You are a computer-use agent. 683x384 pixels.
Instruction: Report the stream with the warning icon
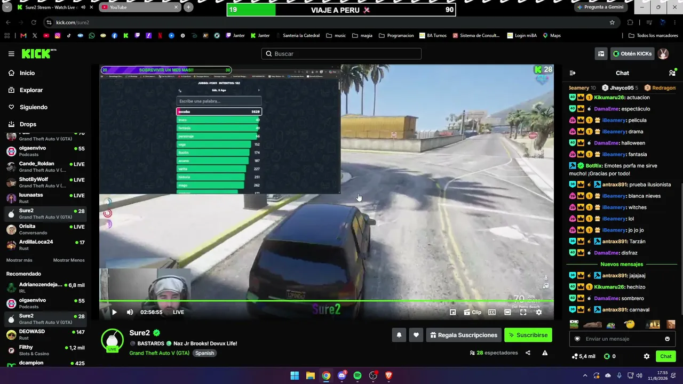[545, 353]
